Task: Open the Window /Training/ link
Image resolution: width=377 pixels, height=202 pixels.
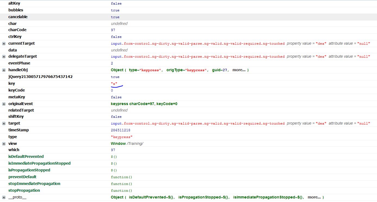Action: pos(128,144)
